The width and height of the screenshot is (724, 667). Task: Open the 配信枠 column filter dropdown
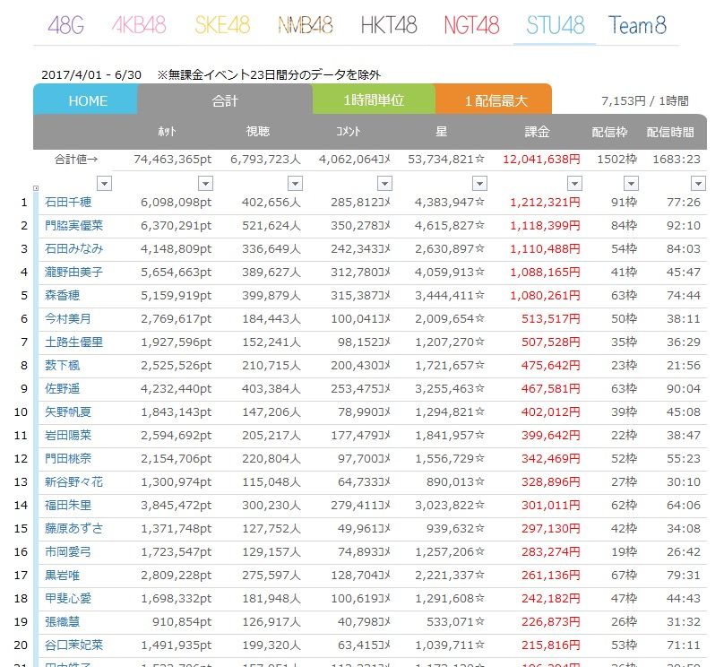[631, 184]
